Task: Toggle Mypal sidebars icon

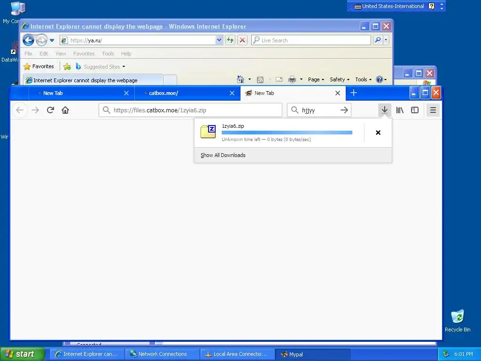Action: click(415, 110)
